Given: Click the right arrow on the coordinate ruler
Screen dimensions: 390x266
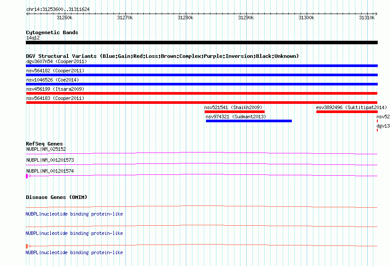Looking at the screenshot, I should click(x=376, y=14).
